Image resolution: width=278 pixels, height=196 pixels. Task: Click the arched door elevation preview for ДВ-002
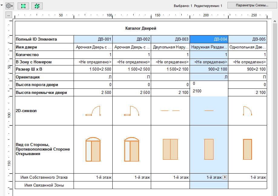(x=132, y=149)
